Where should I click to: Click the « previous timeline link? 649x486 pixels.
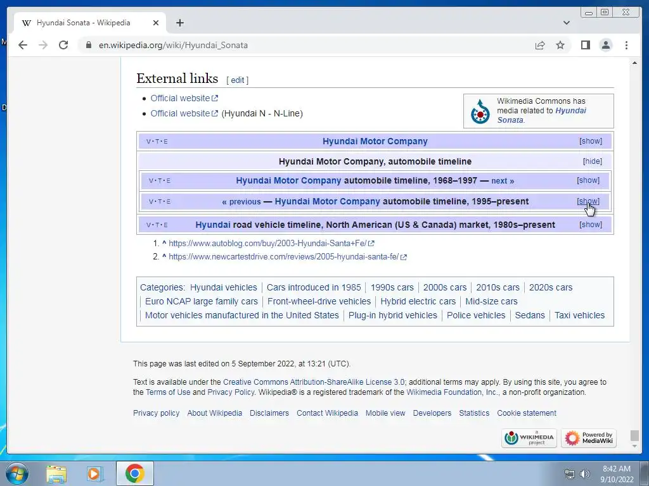pyautogui.click(x=241, y=202)
